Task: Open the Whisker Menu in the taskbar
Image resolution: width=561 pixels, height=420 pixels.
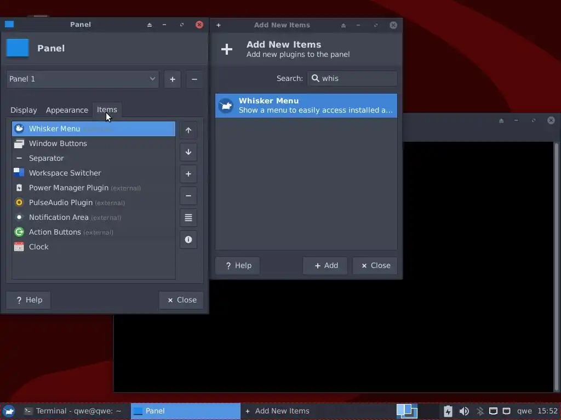Action: pos(9,411)
